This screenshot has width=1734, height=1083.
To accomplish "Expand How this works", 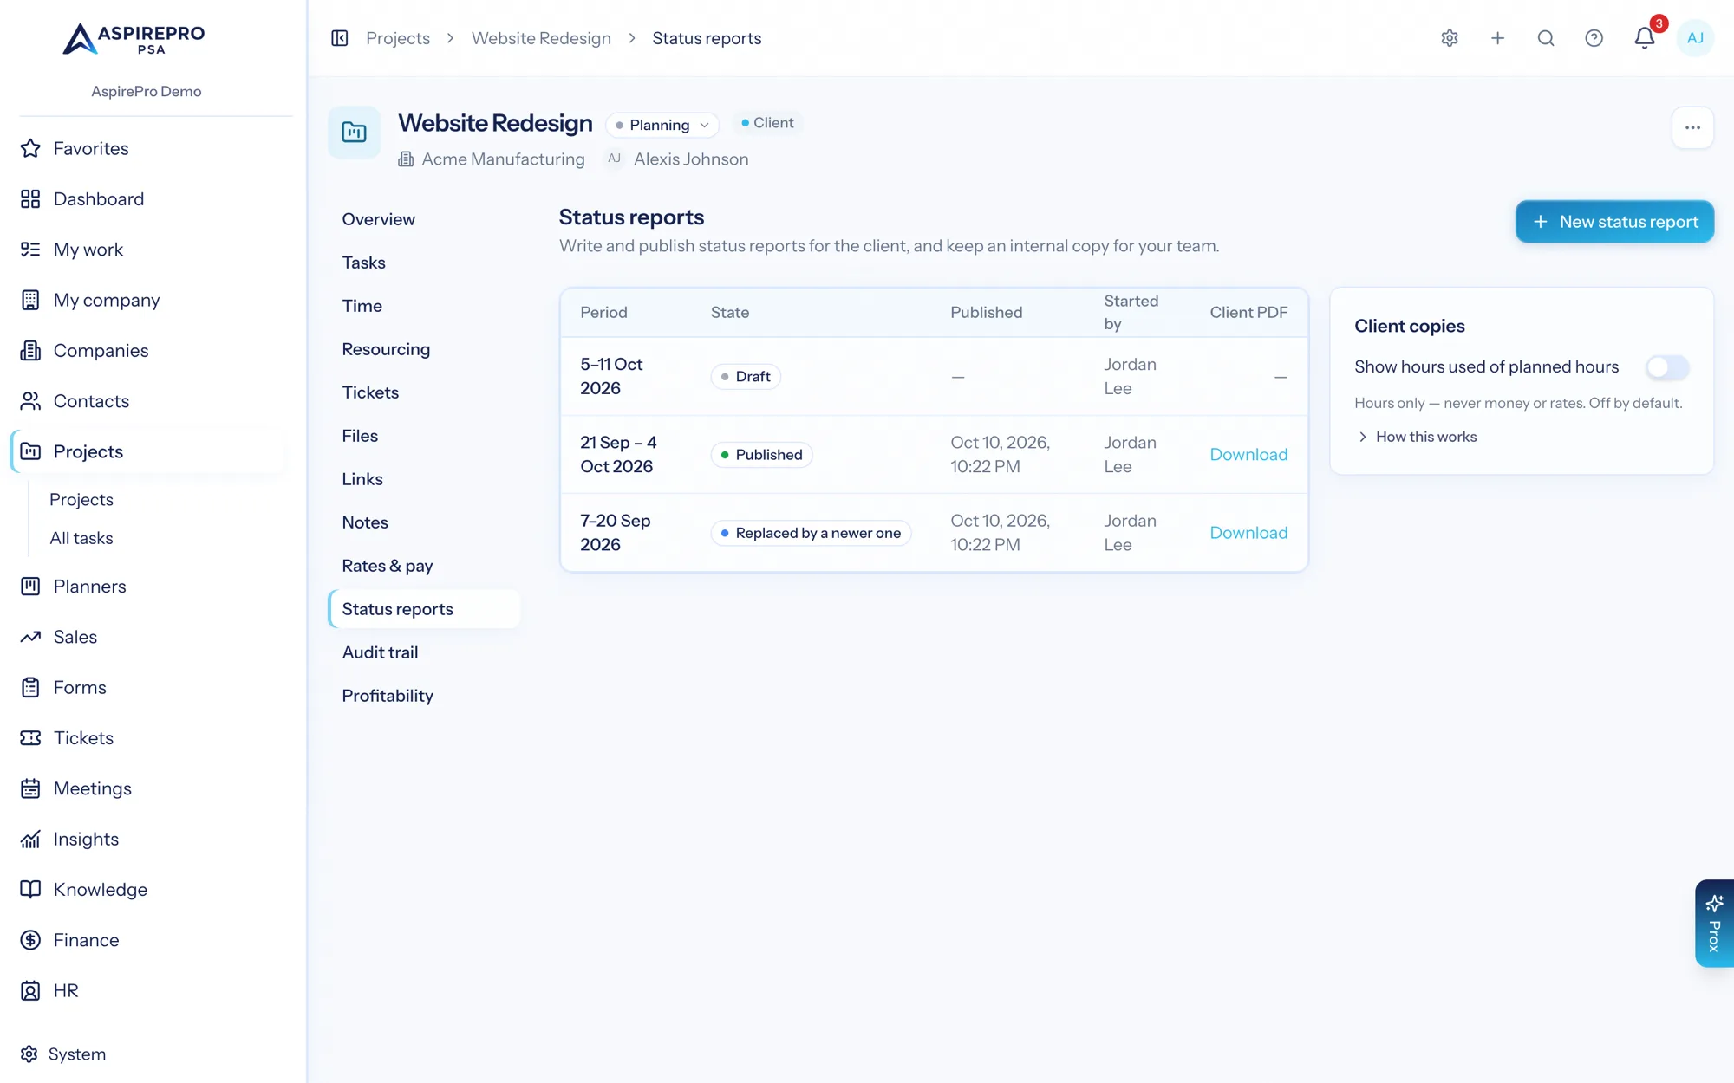I will pos(1417,437).
